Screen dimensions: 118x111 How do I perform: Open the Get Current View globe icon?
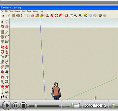(85, 15)
